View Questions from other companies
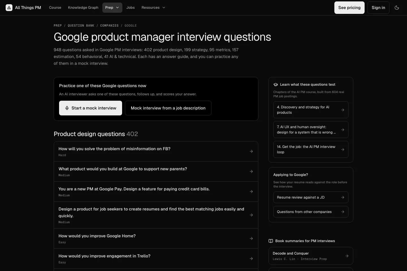The height and width of the screenshot is (271, 407). pos(311,212)
